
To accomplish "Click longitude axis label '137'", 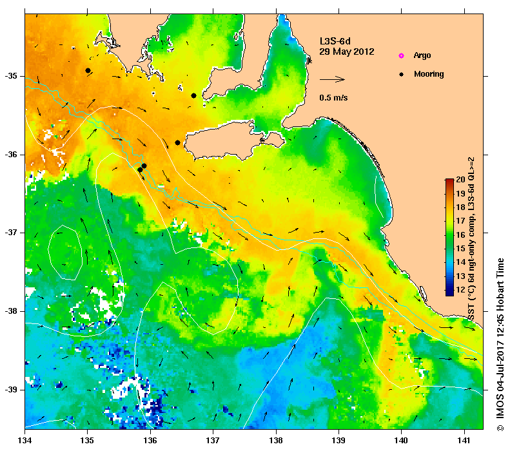I will (213, 441).
